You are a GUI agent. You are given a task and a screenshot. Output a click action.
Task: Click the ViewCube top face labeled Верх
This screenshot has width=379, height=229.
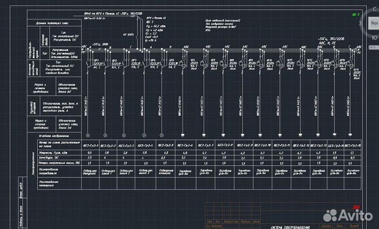[x=374, y=23]
